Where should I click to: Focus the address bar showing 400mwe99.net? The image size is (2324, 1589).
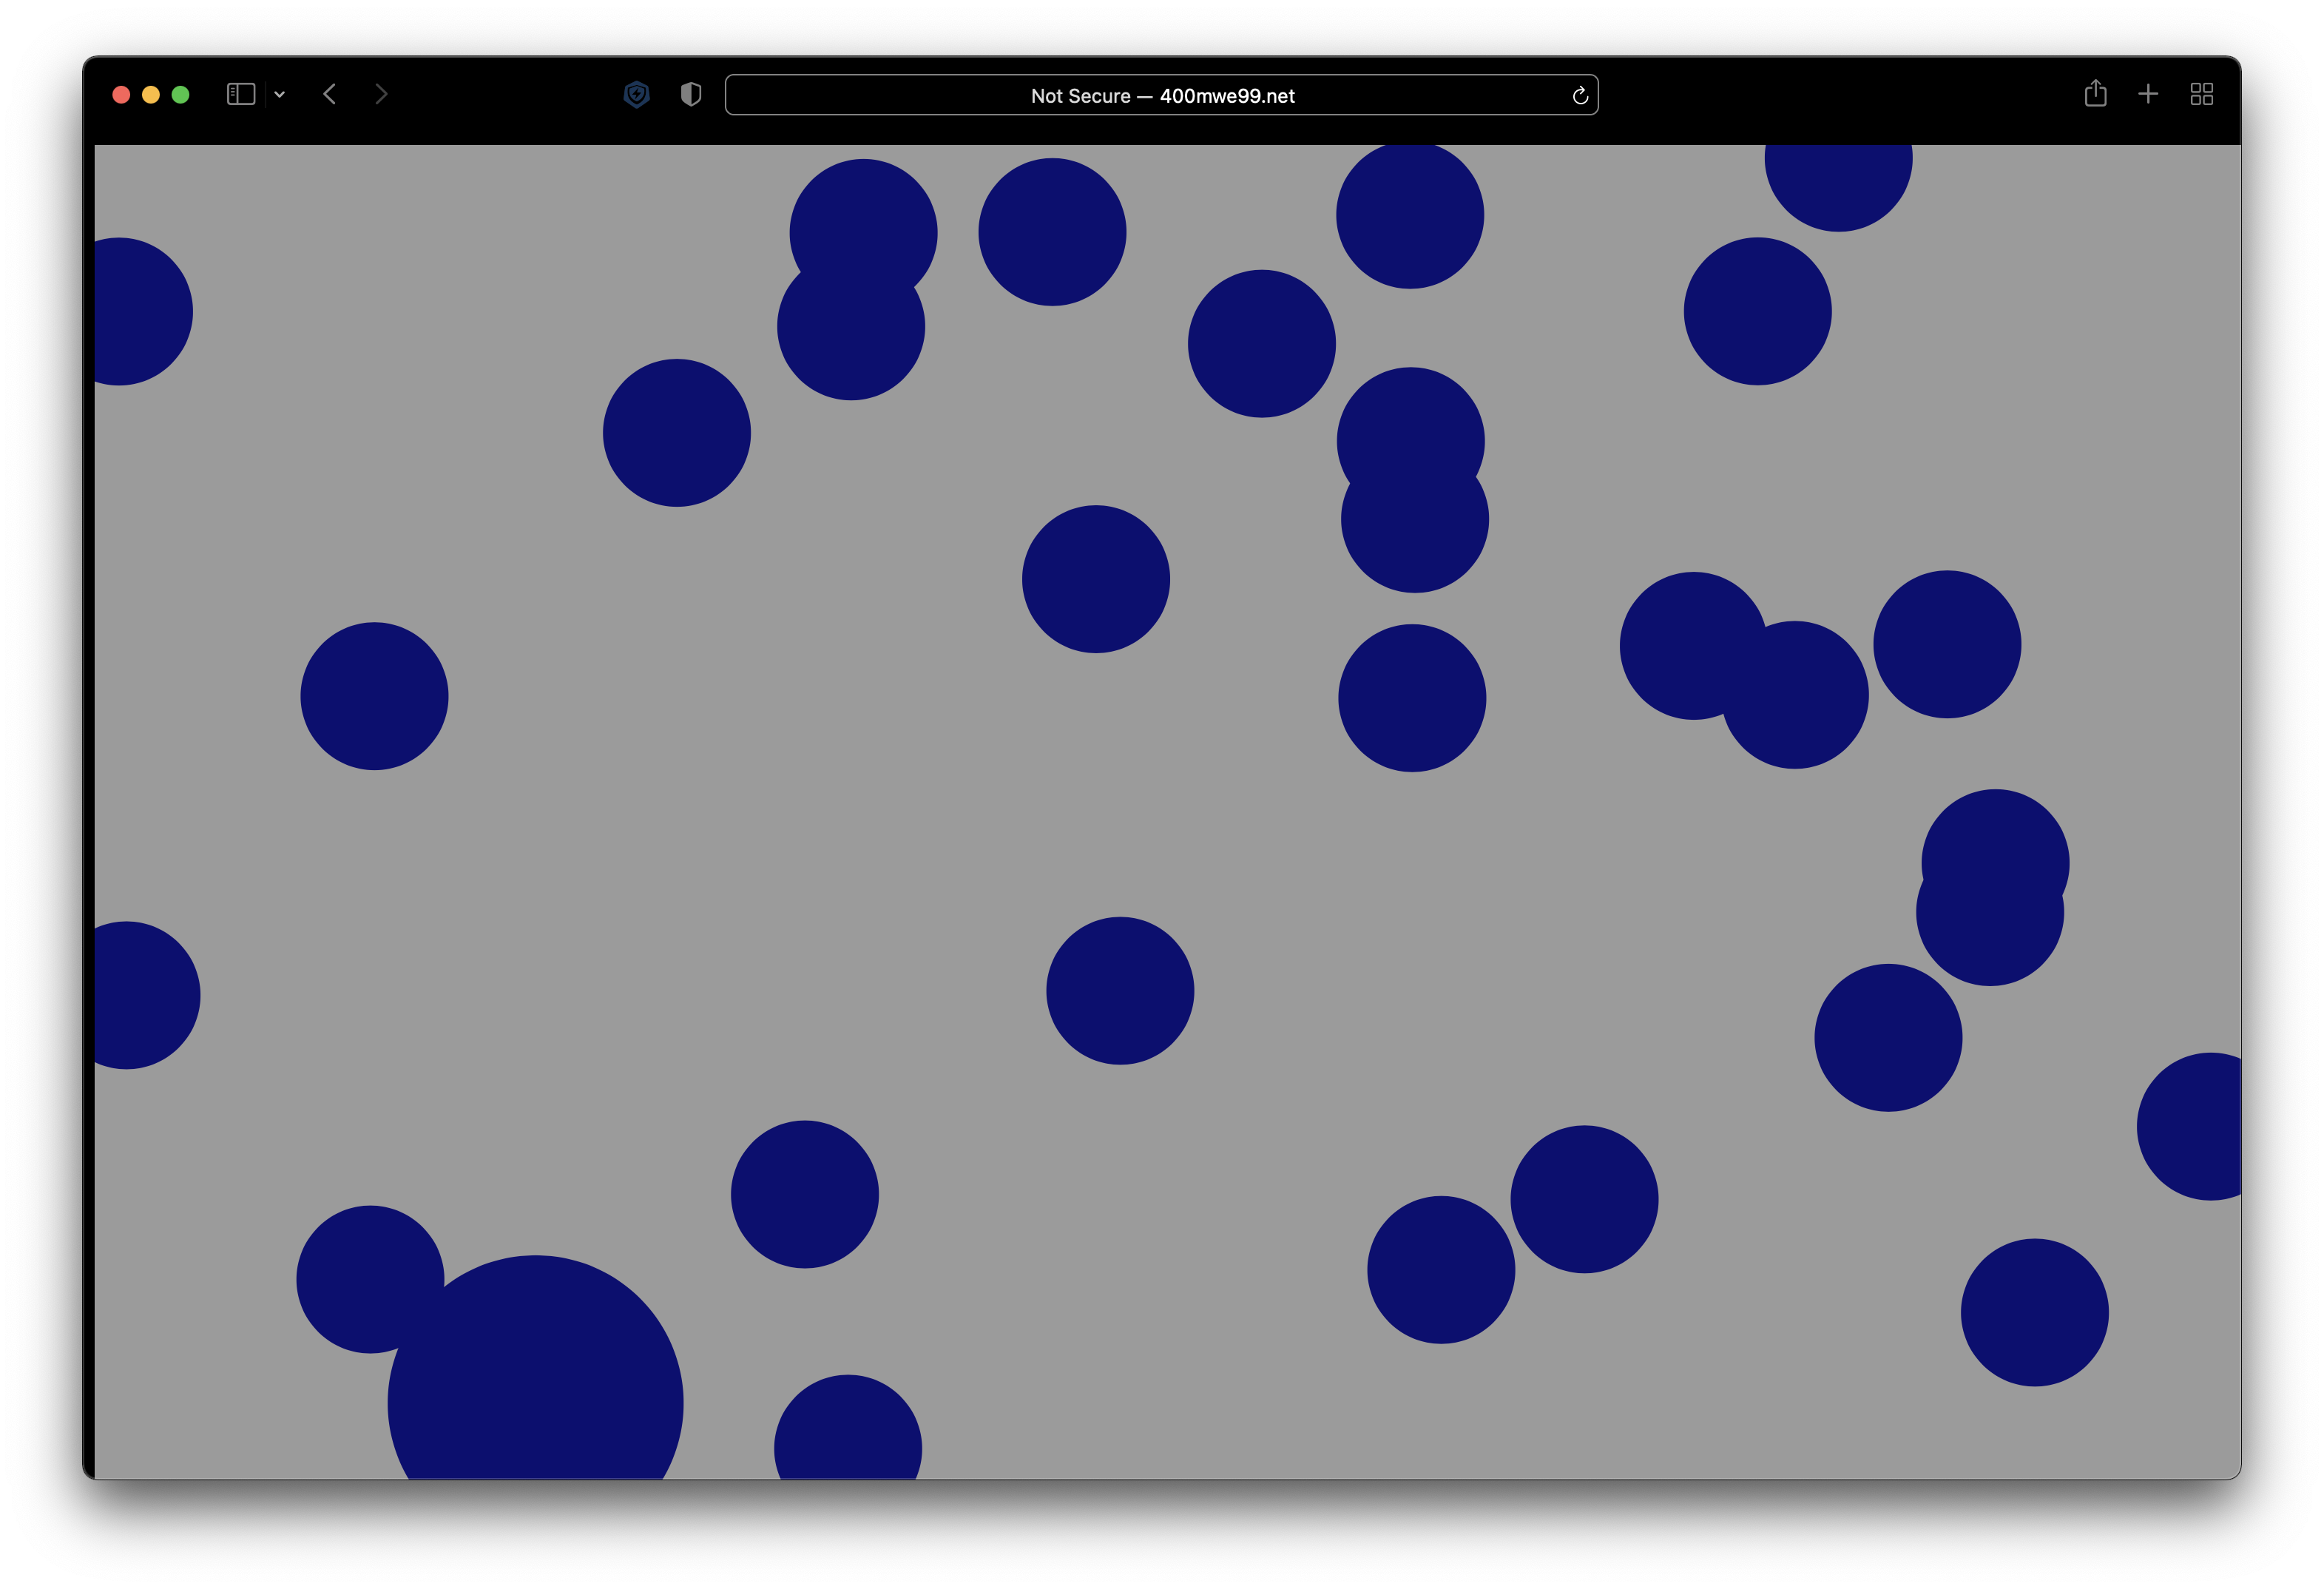pos(1161,95)
